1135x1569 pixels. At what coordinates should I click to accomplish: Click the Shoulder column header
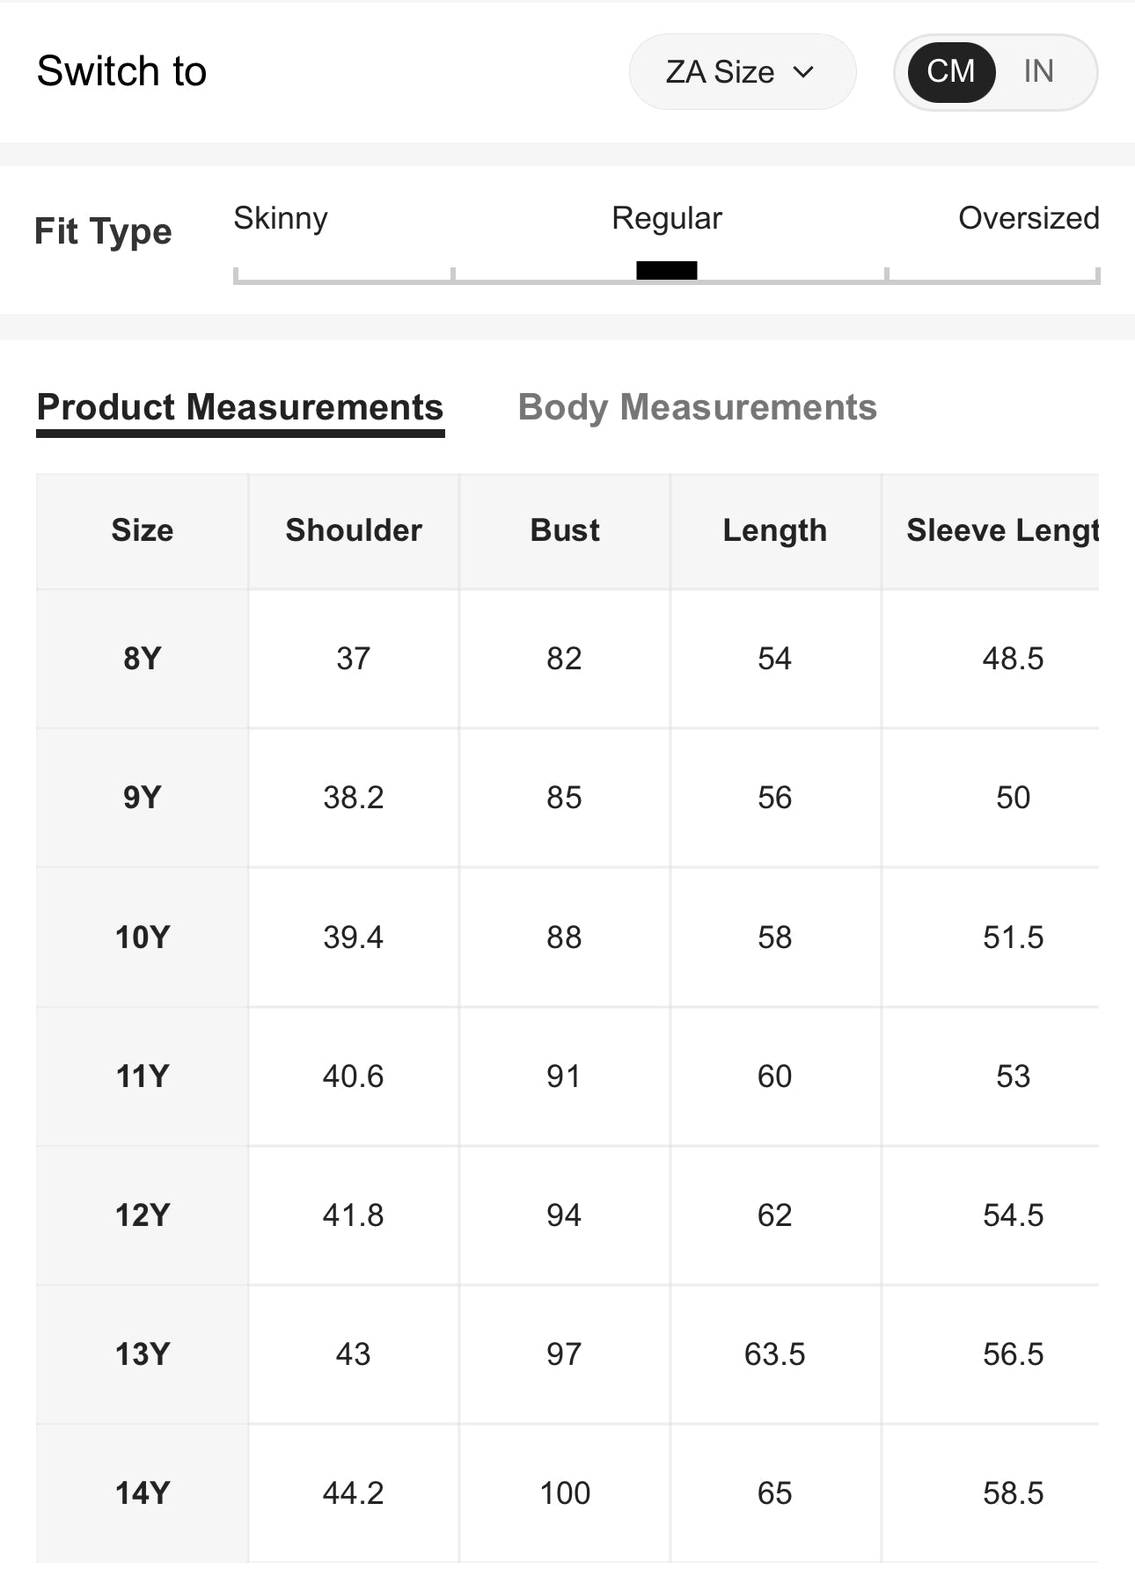[x=354, y=530]
